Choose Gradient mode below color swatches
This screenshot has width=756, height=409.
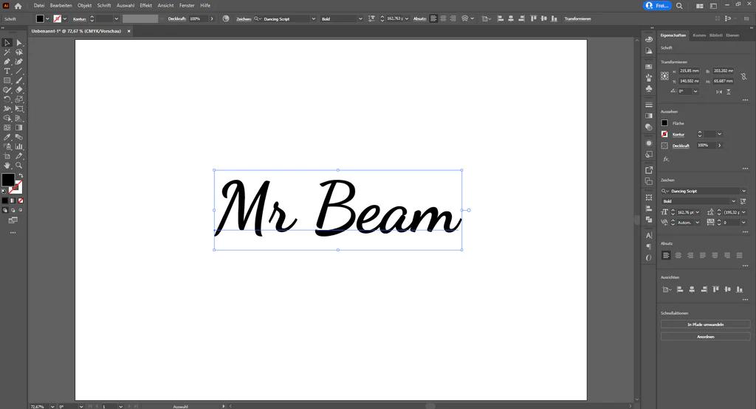tap(13, 200)
